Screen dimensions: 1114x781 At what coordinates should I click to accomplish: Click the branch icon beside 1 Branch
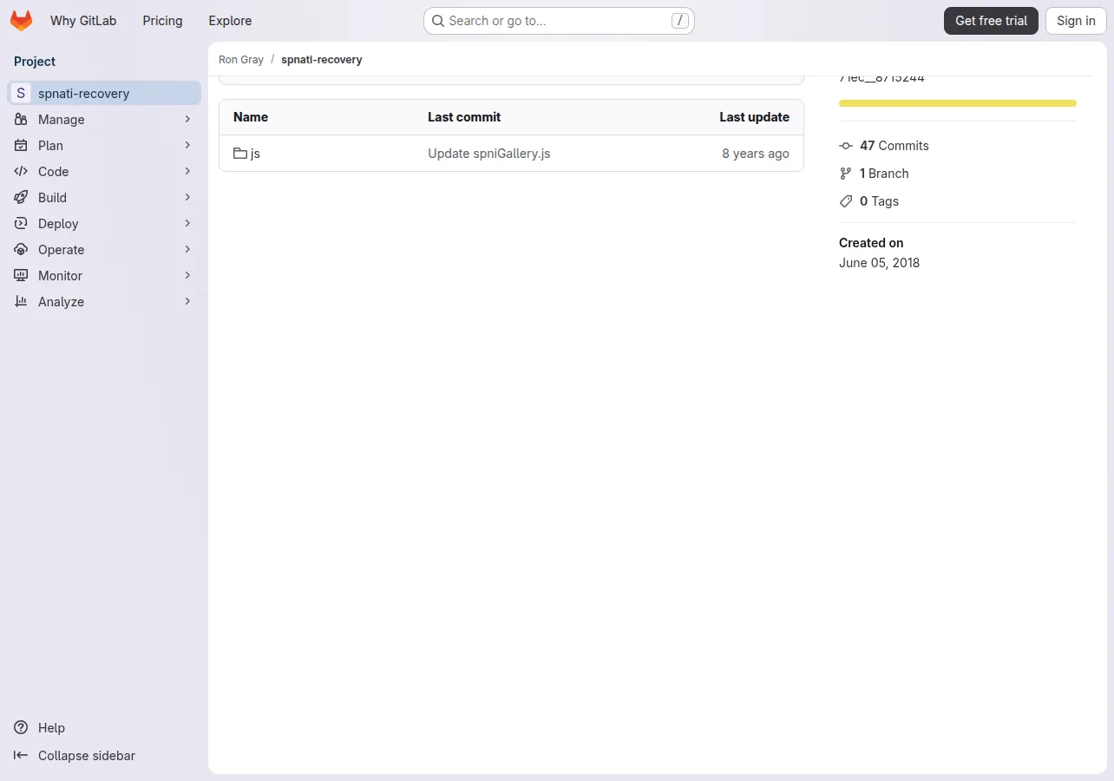tap(846, 174)
